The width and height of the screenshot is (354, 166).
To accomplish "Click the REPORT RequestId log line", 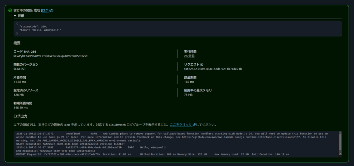I will pyautogui.click(x=152, y=154).
